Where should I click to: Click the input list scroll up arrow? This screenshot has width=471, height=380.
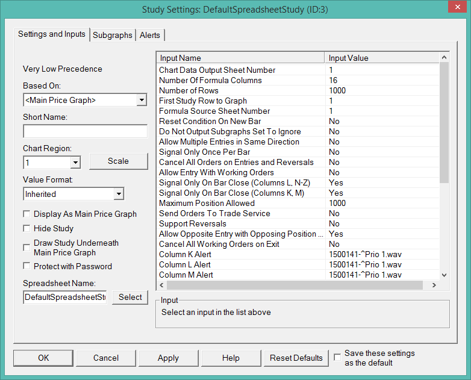pyautogui.click(x=444, y=58)
